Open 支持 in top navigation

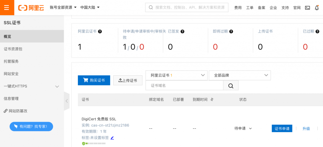(285, 8)
